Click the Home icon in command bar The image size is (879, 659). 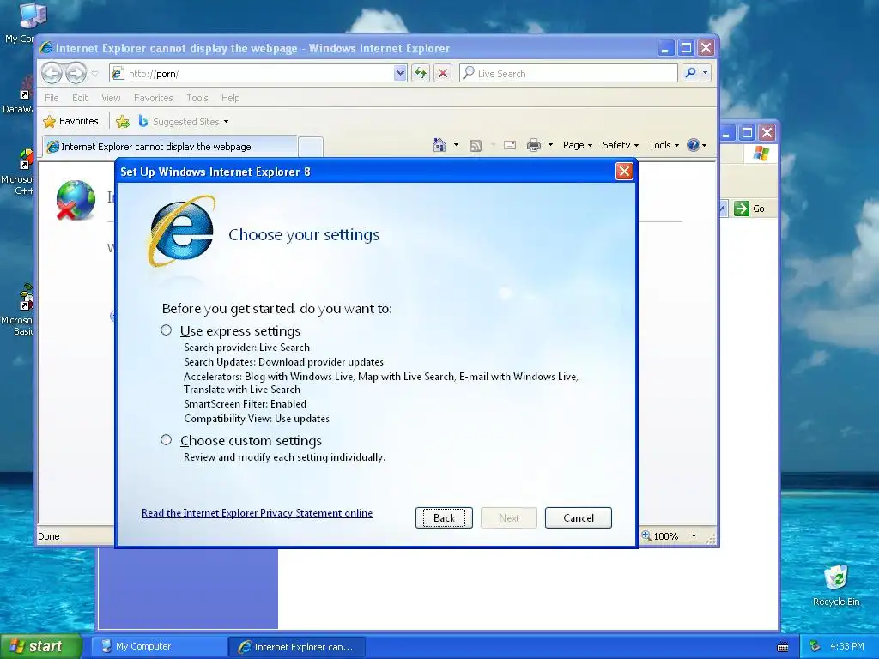(439, 145)
